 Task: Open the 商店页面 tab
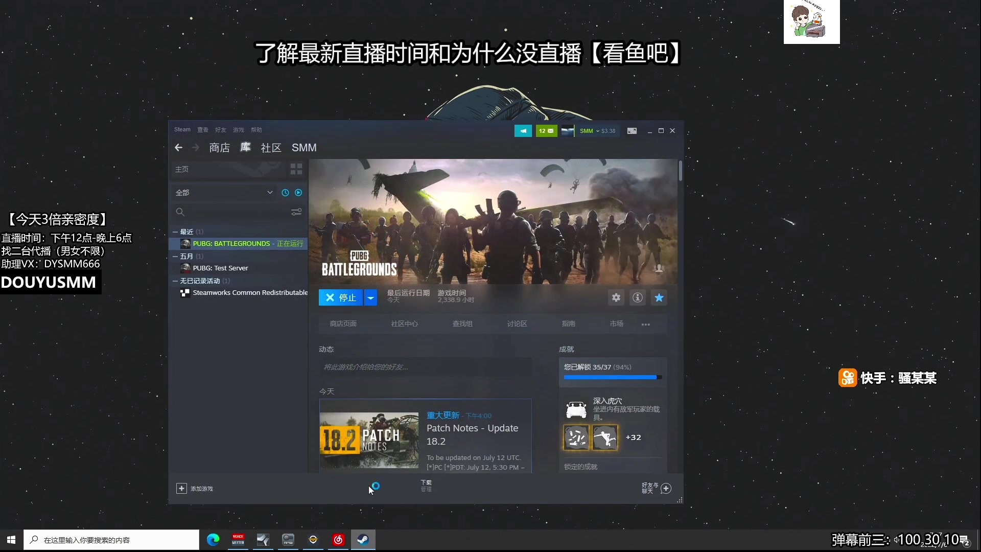[343, 324]
